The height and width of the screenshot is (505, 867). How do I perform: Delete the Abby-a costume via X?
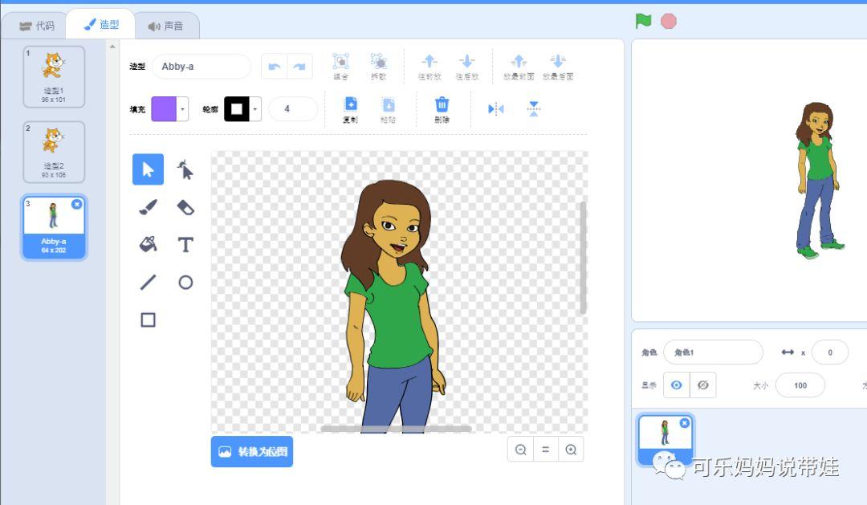point(77,204)
